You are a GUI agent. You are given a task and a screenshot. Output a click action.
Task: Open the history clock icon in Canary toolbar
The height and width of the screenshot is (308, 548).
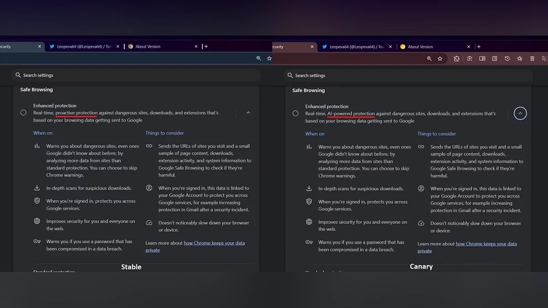tap(507, 59)
